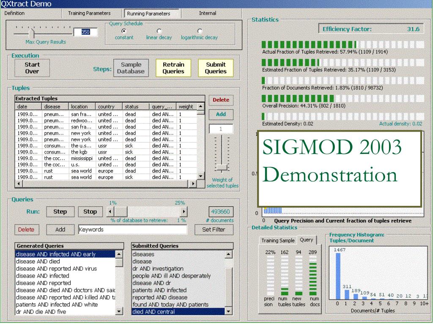
Task: Sort tuples by disease column header
Action: click(x=55, y=107)
